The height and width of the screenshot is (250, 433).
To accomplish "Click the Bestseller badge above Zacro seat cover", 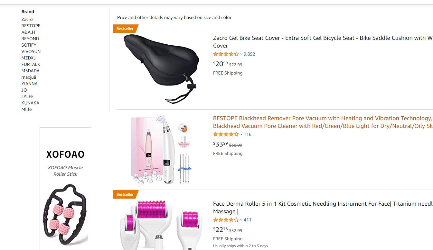I will [125, 29].
